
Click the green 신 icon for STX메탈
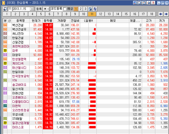(5, 119)
